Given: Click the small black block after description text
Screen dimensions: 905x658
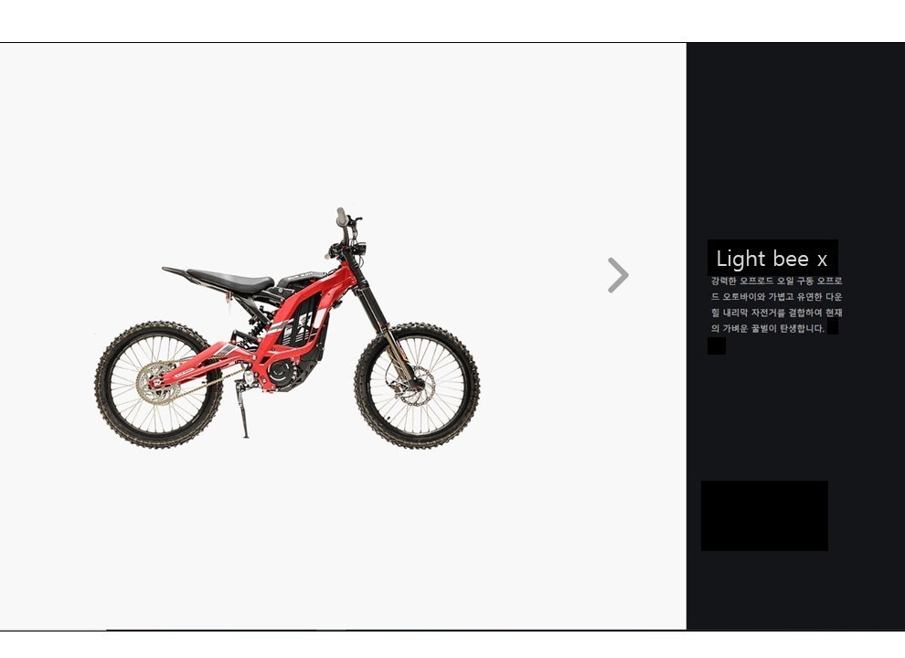Looking at the screenshot, I should [832, 327].
